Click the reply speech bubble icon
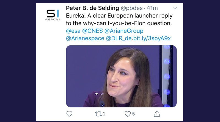 click(69, 114)
